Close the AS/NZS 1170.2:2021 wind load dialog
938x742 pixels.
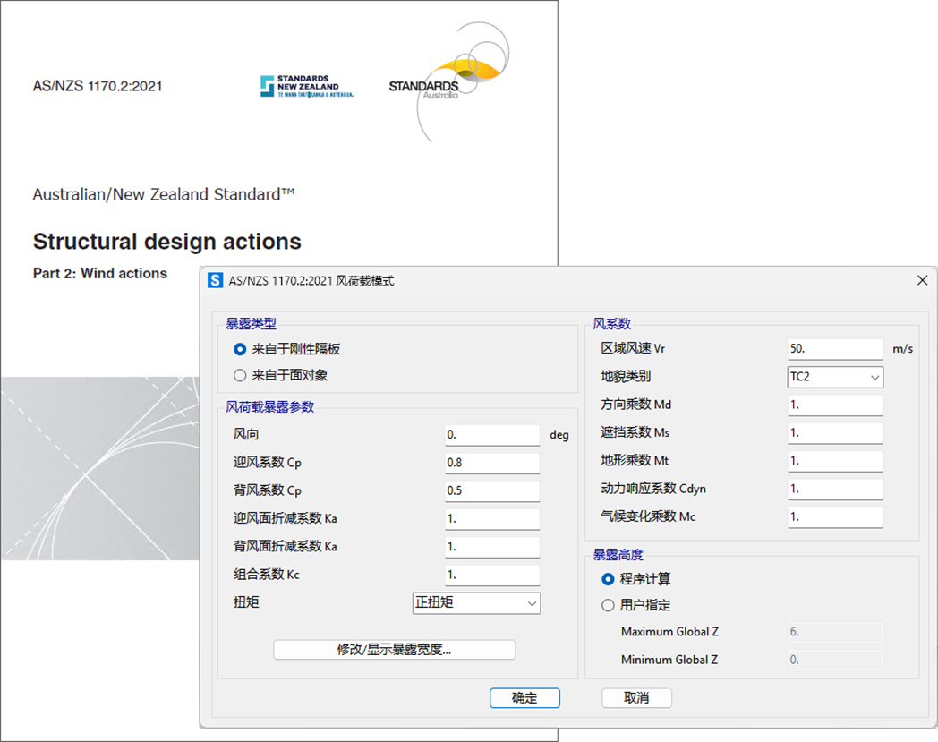point(922,281)
